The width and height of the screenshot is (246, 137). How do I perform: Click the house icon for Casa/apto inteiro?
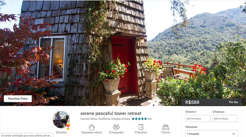click(x=91, y=127)
